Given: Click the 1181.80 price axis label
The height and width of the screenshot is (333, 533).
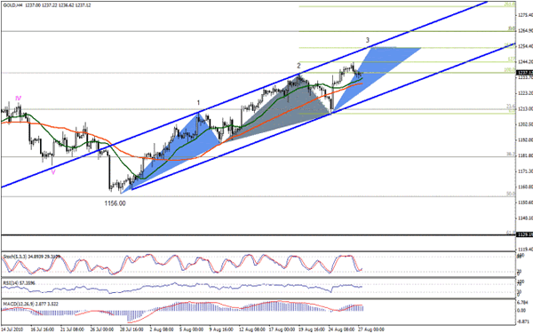Looking at the screenshot, I should pos(526,155).
